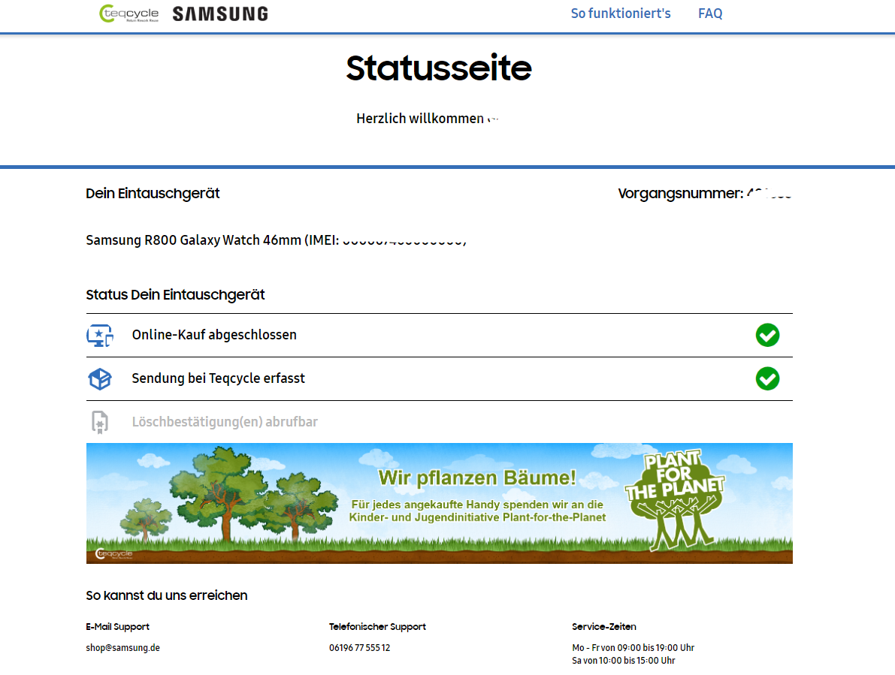Click the Sendung bei Teqcycle erfasst text
This screenshot has width=895, height=675.
point(218,378)
